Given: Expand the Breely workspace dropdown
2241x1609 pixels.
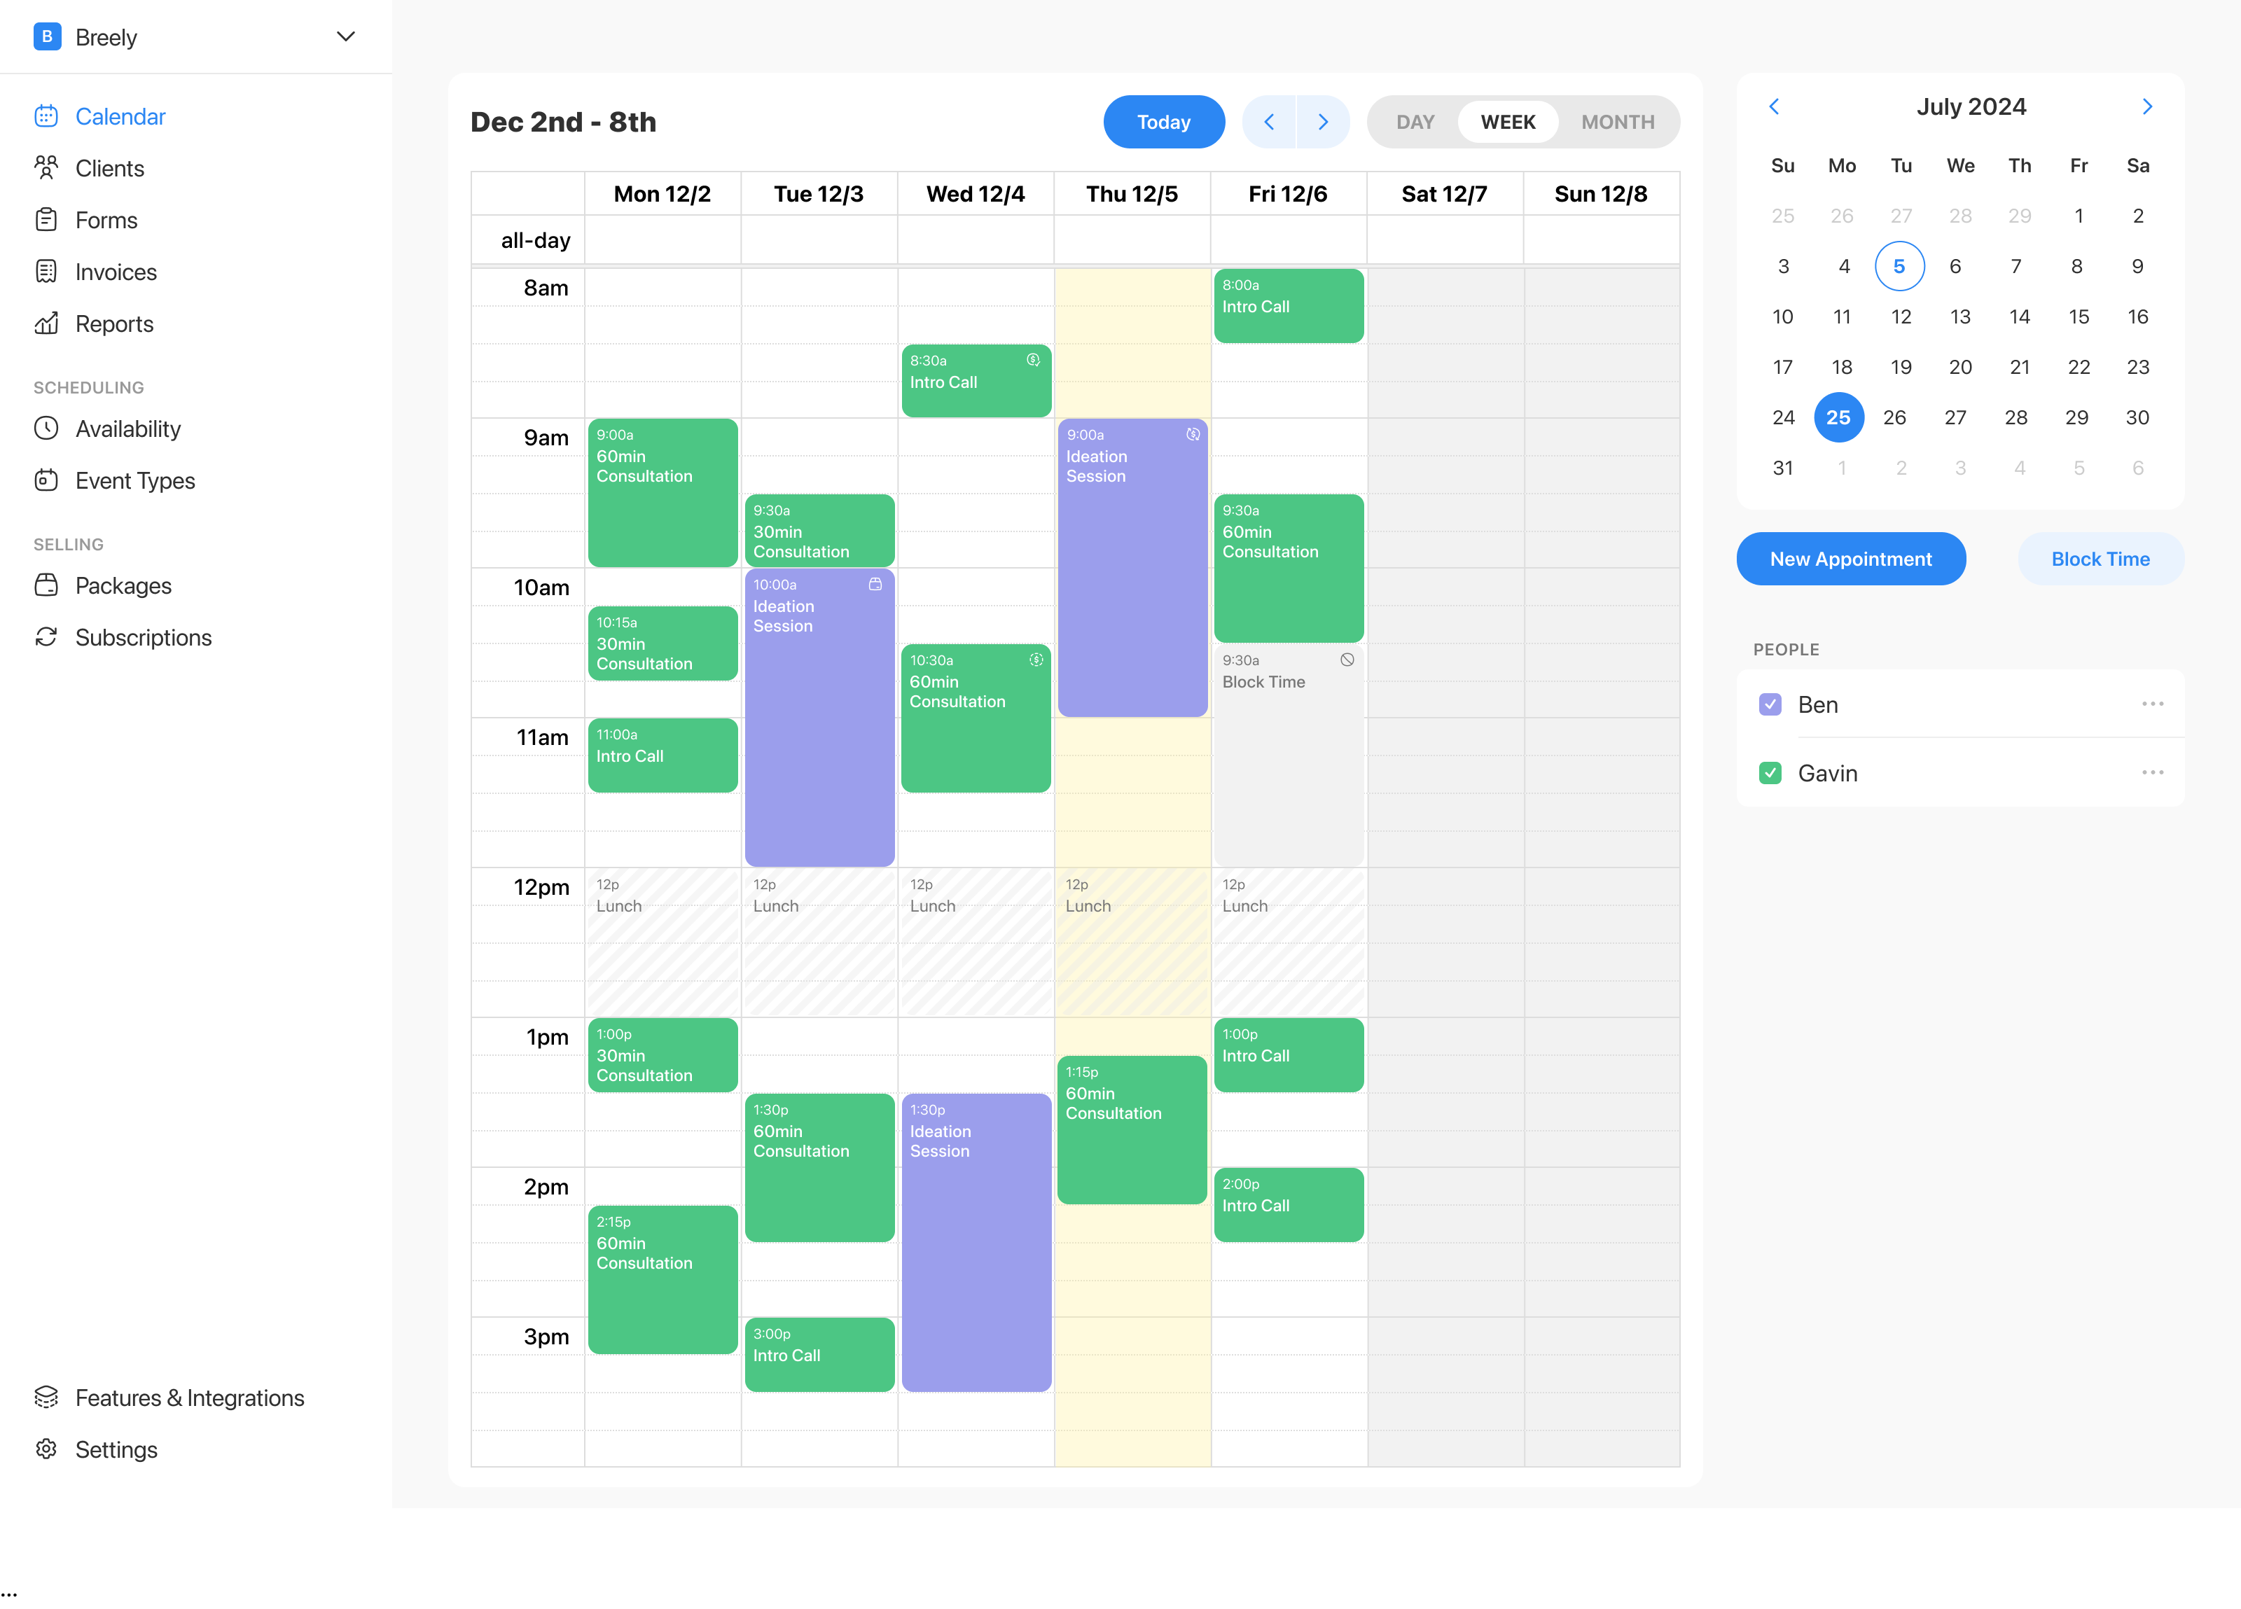Looking at the screenshot, I should point(345,36).
